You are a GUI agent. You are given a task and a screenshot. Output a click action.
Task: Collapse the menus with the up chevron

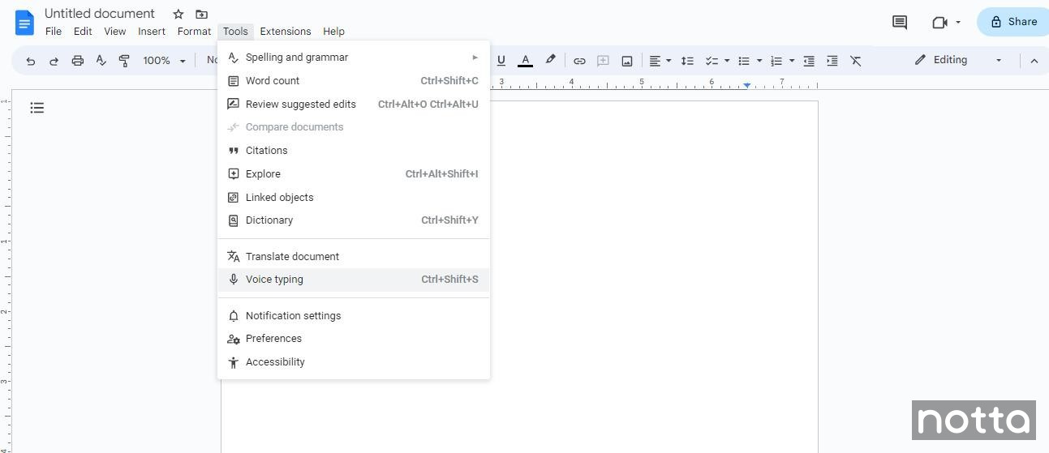pos(1034,61)
